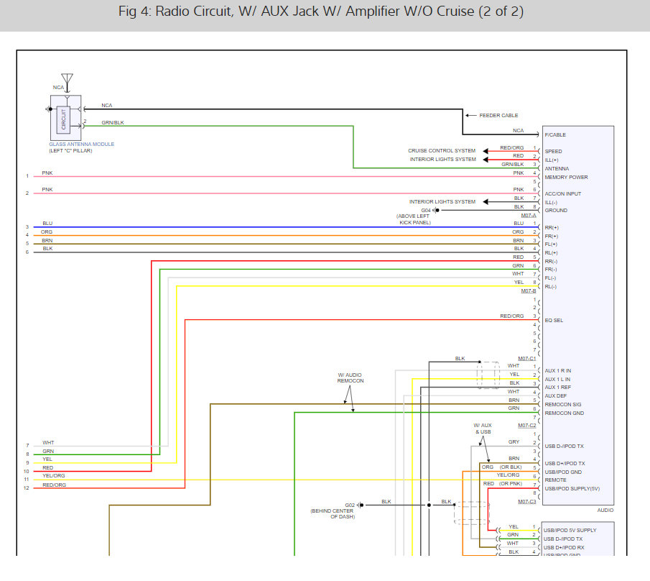650x581 pixels.
Task: Click the 'FL(-)' speaker pin label
Action: pyautogui.click(x=550, y=278)
